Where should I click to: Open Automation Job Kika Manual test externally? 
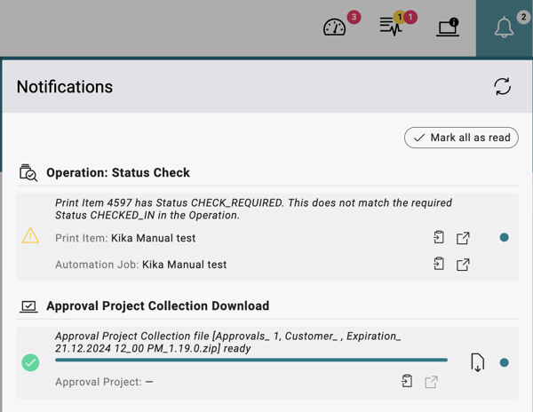(463, 264)
